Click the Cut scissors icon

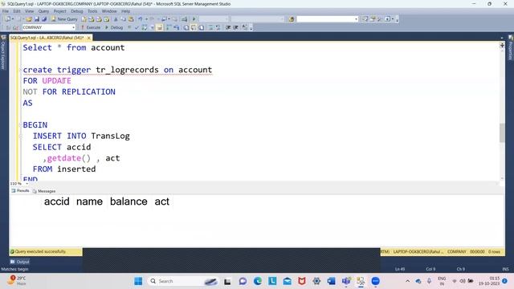coord(116,19)
